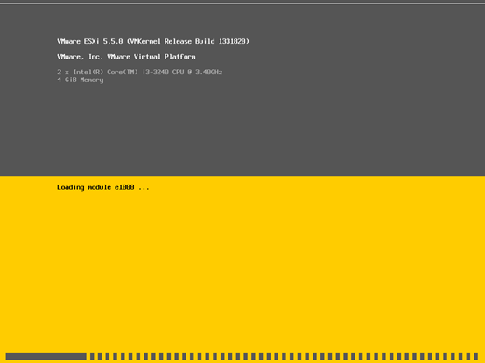485x363 pixels.
Task: Click the unfilled dashed section of the progress bar
Action: (x=284, y=356)
